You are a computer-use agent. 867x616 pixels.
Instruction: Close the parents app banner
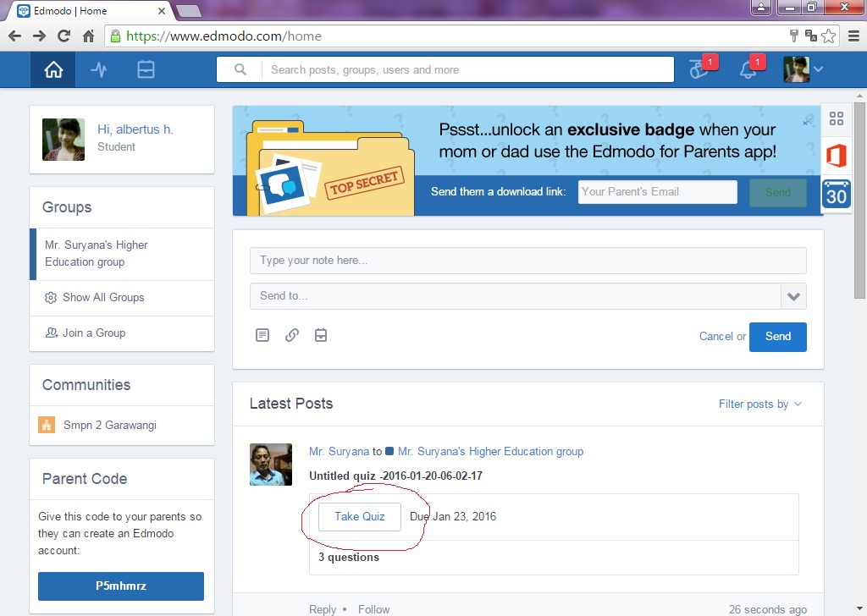(x=807, y=122)
